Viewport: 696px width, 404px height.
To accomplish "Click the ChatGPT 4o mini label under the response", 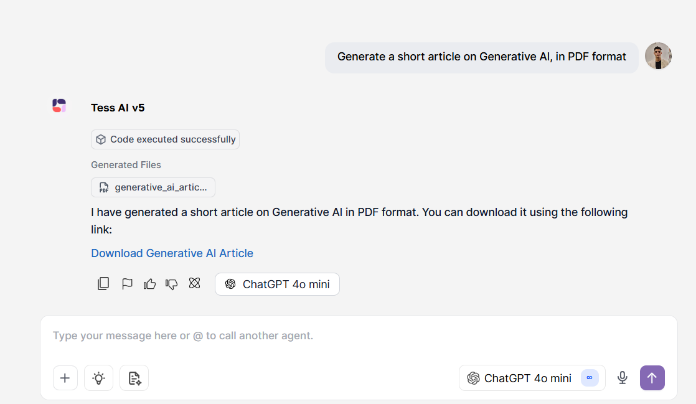I will pyautogui.click(x=278, y=284).
